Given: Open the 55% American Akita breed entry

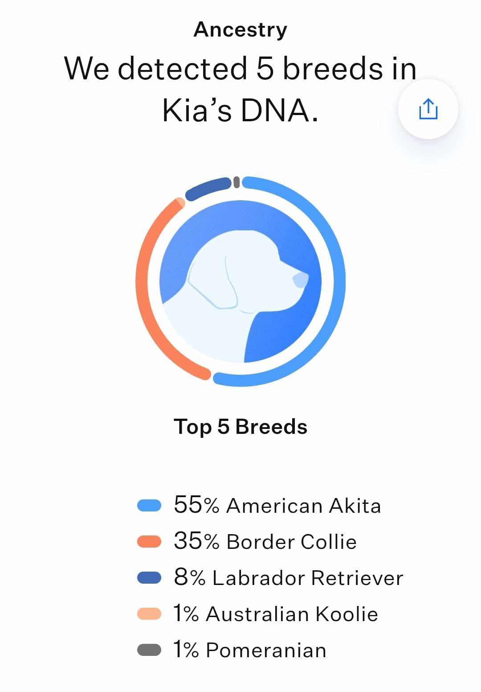Looking at the screenshot, I should coord(259,505).
